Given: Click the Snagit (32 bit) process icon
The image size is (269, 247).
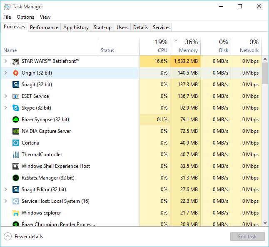Looking at the screenshot, I should pos(16,85).
